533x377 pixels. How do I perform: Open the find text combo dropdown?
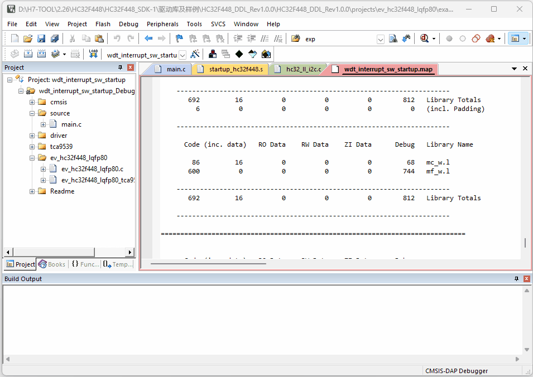(381, 40)
